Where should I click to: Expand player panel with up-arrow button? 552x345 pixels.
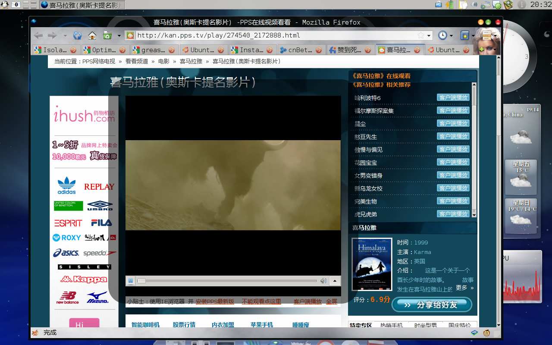pyautogui.click(x=335, y=281)
